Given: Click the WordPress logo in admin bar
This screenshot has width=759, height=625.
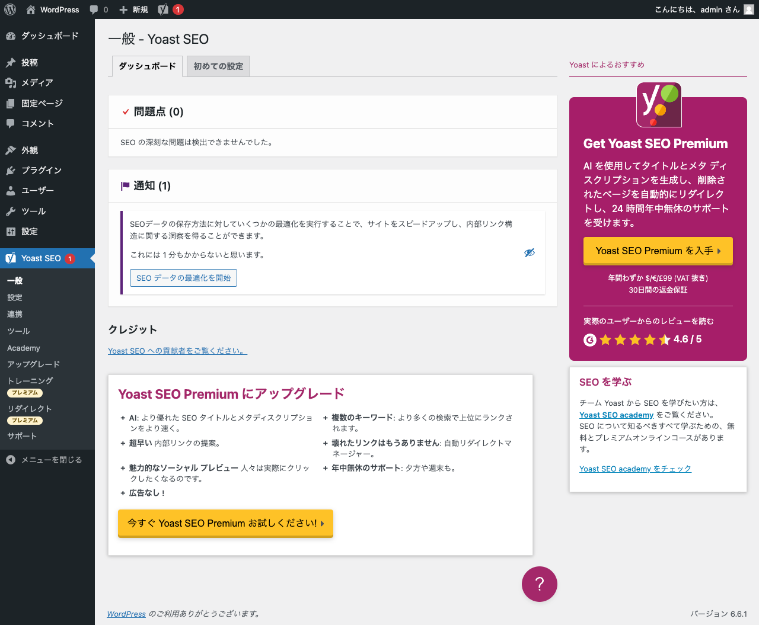Looking at the screenshot, I should point(9,9).
